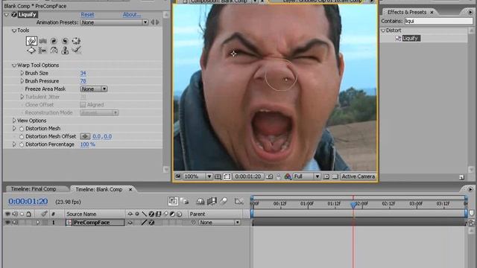Click the show channel RGB icon

click(x=288, y=176)
